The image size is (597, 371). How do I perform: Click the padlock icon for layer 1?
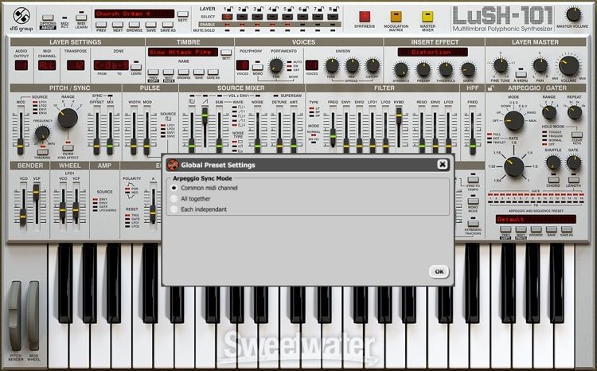[x=230, y=9]
